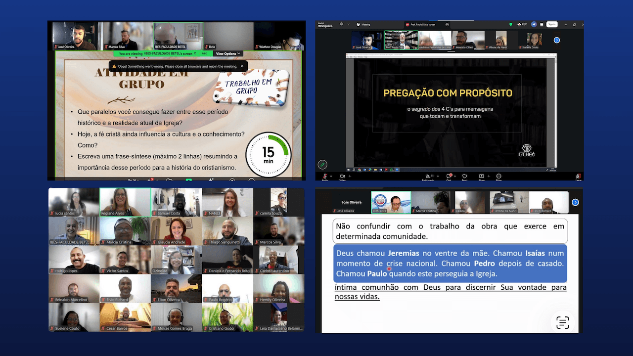
Task: Click the scan text icon on the bottom-right slide
Action: pyautogui.click(x=563, y=322)
